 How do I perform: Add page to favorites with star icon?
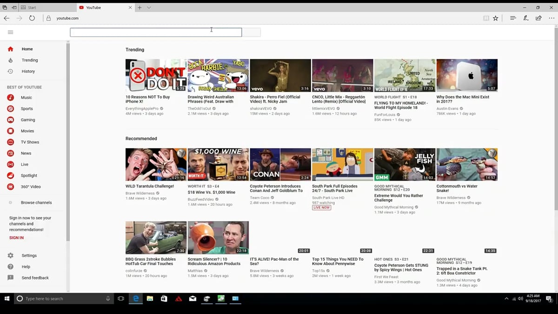pyautogui.click(x=496, y=18)
